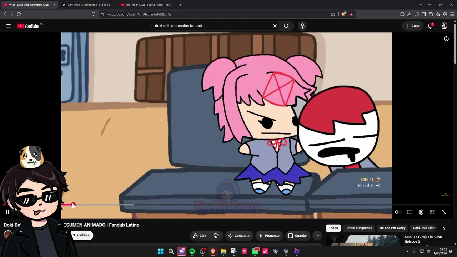Show video info card icon
Screen dimensions: 457x257
(446, 39)
